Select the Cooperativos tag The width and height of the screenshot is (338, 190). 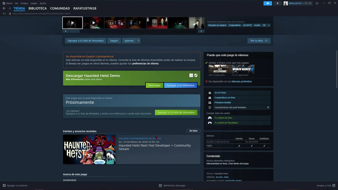[235, 25]
